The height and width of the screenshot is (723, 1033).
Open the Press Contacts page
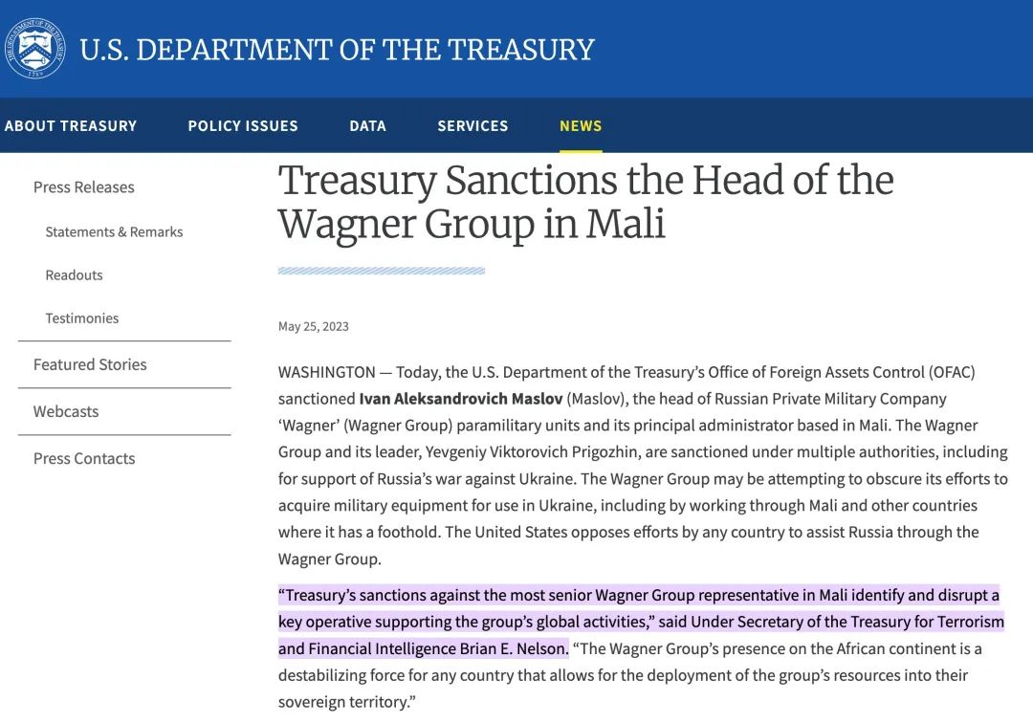[84, 458]
